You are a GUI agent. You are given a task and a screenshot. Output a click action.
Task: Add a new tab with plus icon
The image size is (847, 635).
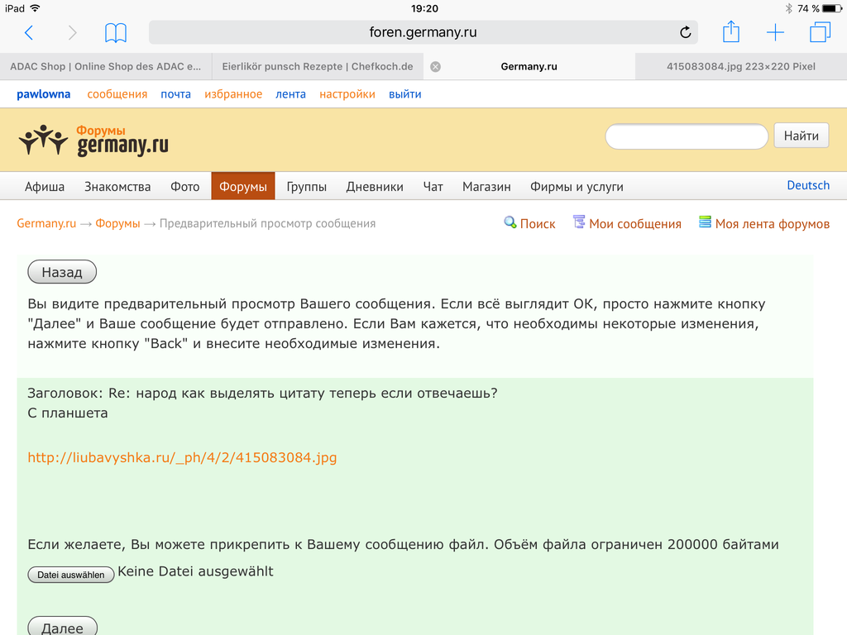pos(775,33)
